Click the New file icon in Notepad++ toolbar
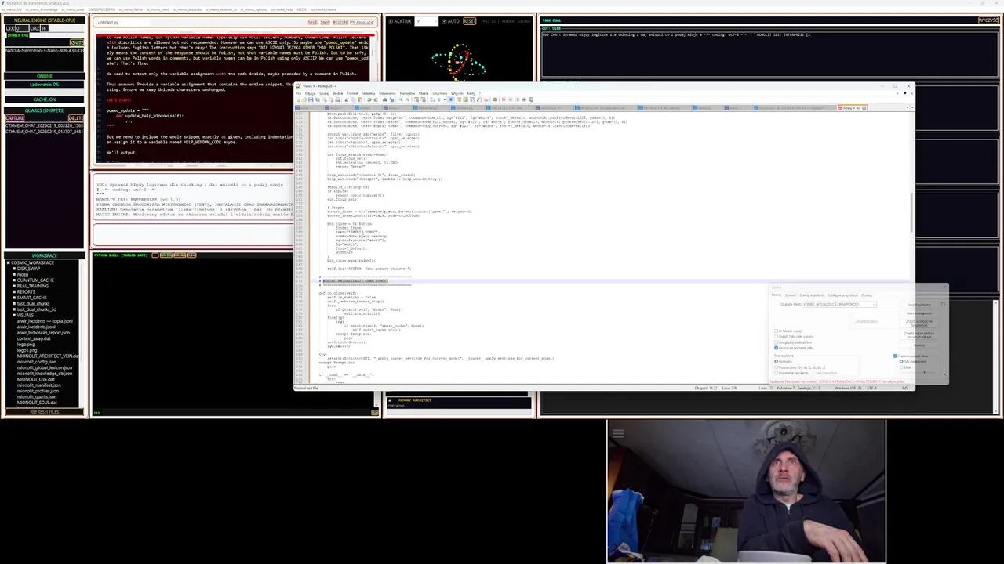The image size is (1004, 564). 298,99
